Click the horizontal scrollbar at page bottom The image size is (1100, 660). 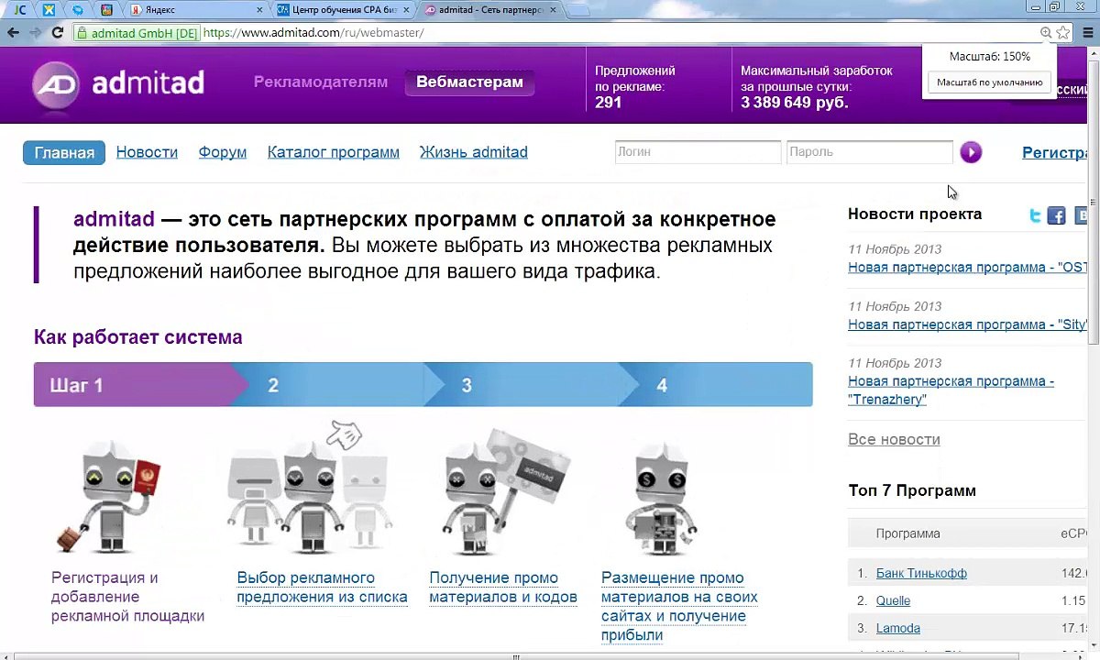(515, 655)
